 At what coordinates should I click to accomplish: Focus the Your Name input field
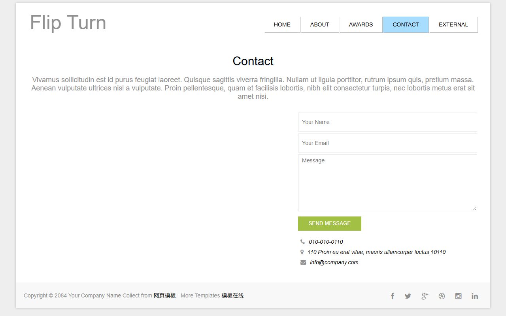point(387,122)
